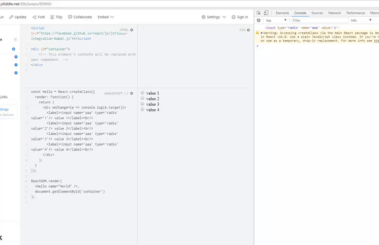Click the 'value 4' label text

tap(153, 110)
